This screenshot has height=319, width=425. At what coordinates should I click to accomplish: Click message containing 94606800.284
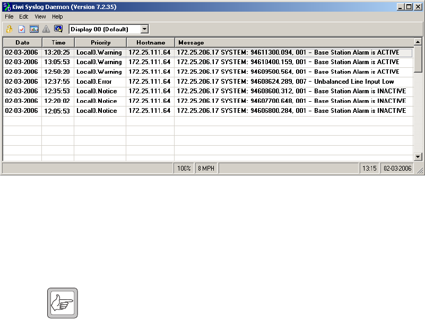294,111
